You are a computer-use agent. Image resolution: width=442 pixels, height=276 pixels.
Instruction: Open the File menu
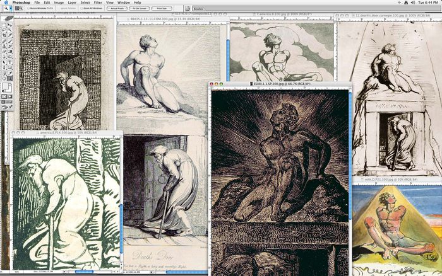[x=37, y=3]
